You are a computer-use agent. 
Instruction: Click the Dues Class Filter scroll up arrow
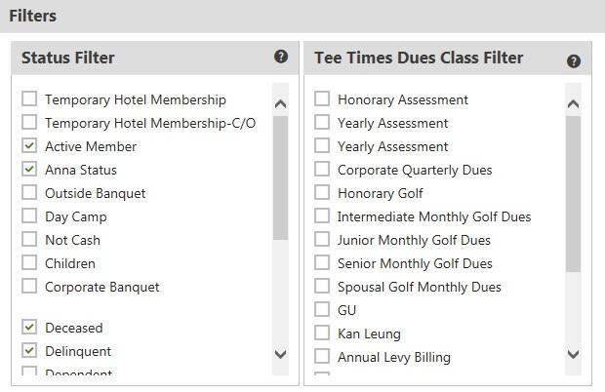click(574, 103)
